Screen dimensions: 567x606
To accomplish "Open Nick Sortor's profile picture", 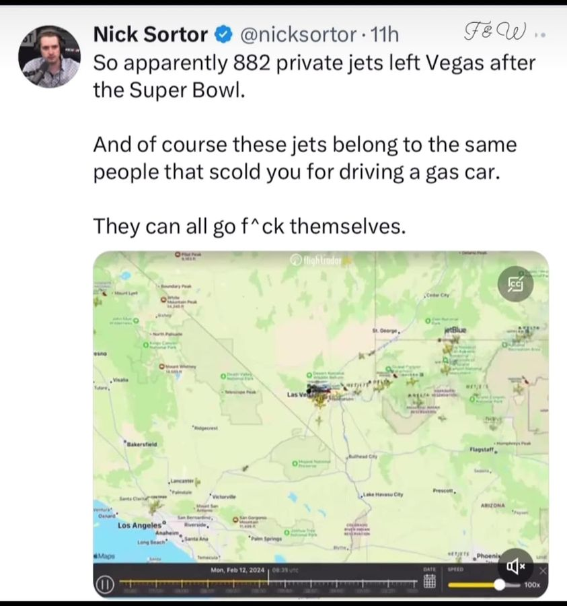I will click(49, 57).
